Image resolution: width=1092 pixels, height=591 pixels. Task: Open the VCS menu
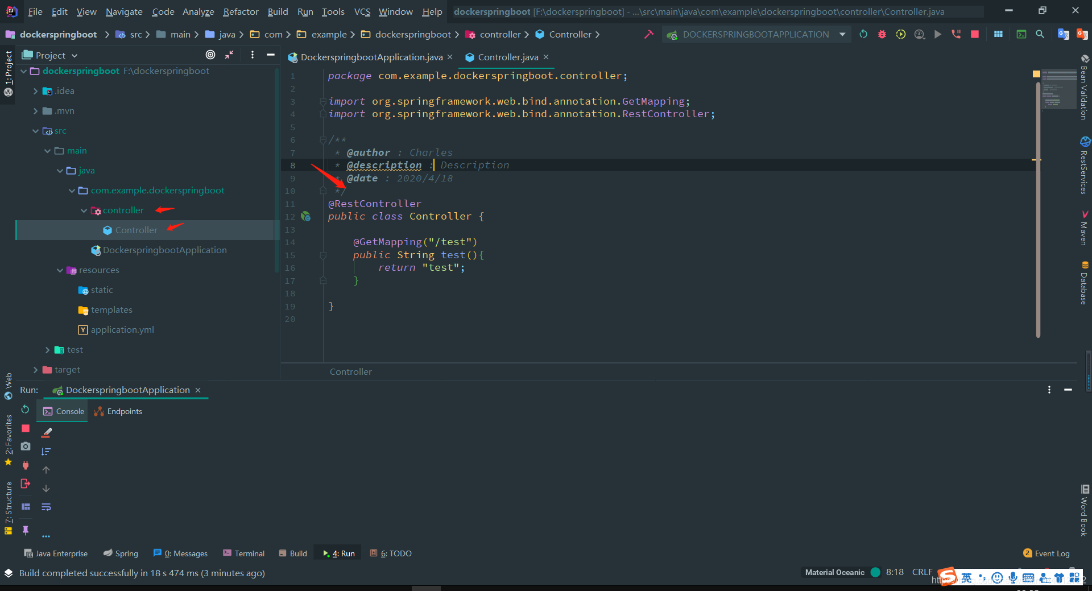(362, 11)
